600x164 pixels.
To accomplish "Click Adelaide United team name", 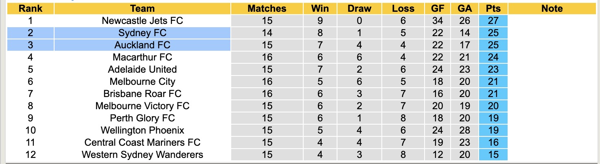I will click(x=142, y=69).
